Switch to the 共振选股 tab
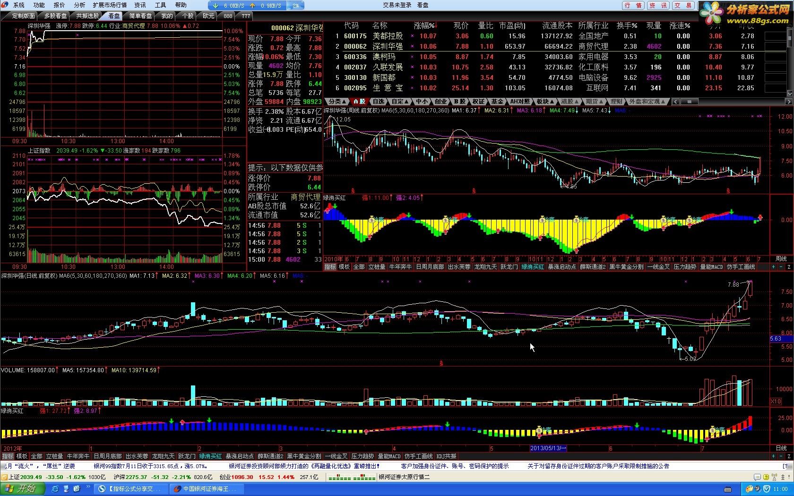Viewport: 794px width, 496px height. pos(87,16)
